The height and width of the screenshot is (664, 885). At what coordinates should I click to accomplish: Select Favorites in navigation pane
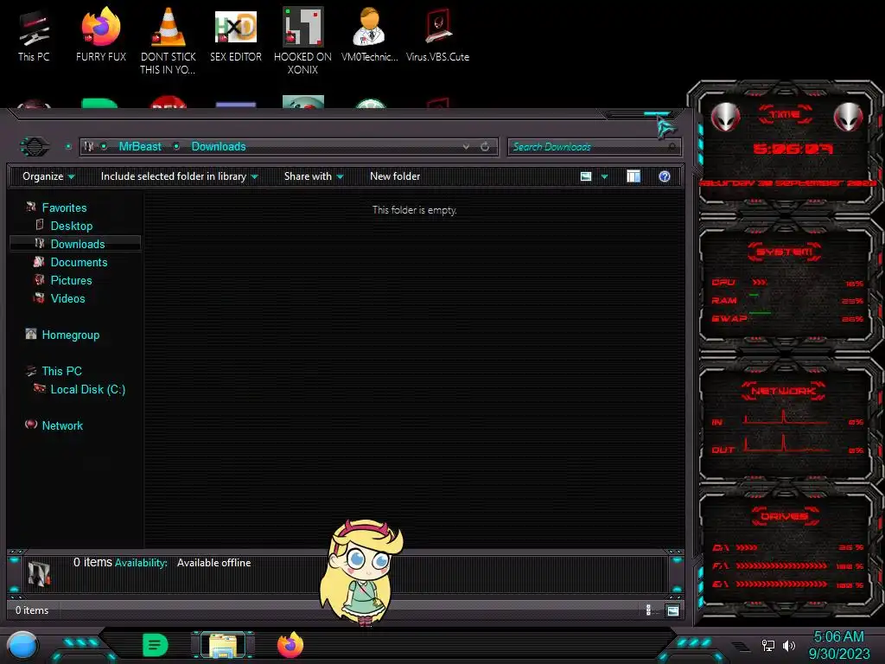tap(64, 207)
